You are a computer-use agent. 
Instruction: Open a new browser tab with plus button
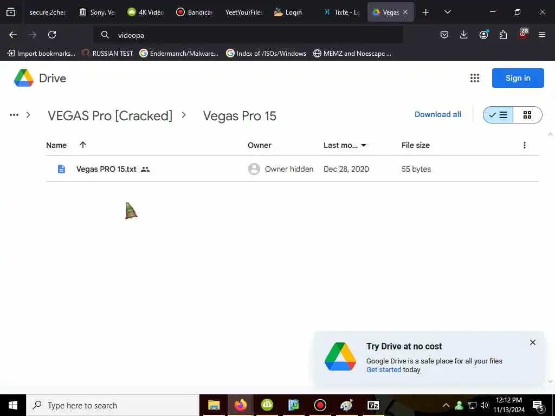coord(426,12)
